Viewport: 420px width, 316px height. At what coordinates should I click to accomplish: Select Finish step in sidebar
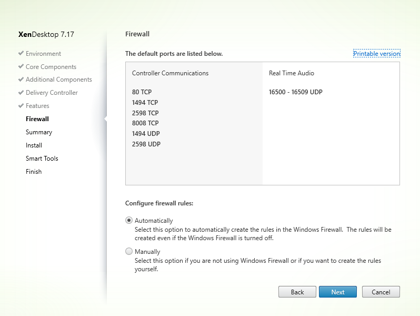click(34, 172)
